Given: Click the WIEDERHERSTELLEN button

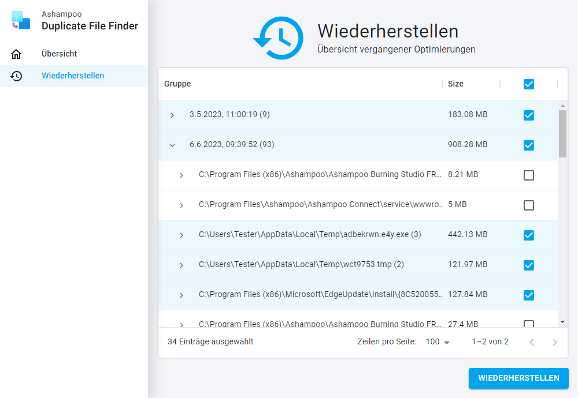Looking at the screenshot, I should [518, 378].
